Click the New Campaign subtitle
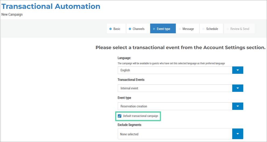This screenshot has height=142, width=267. [12, 14]
